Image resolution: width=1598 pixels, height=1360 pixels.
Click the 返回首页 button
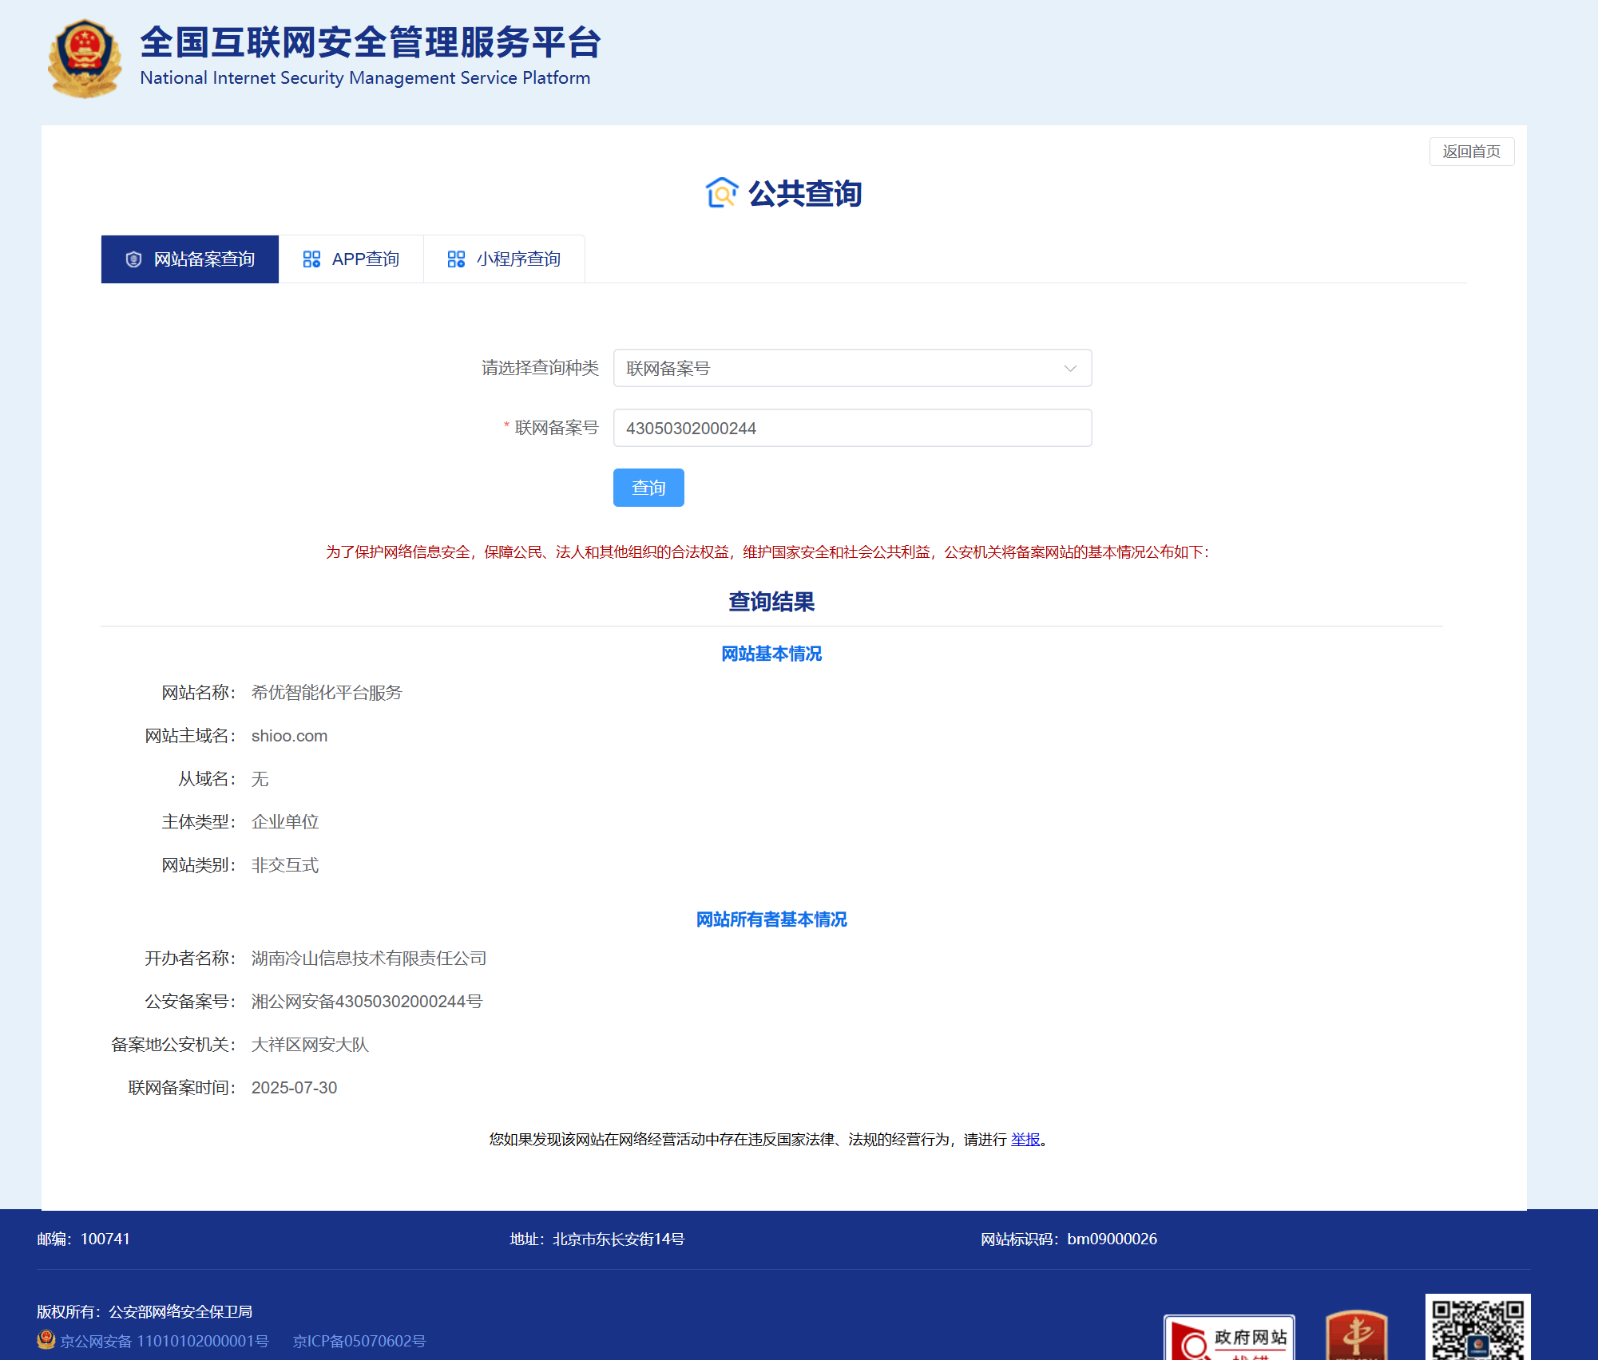1471,152
